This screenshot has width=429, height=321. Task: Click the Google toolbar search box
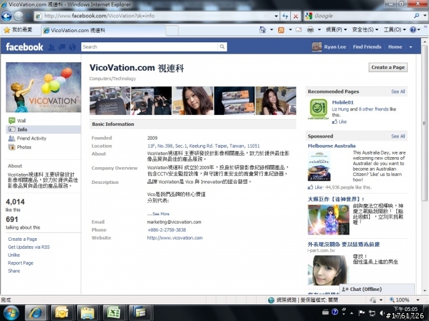click(x=363, y=16)
